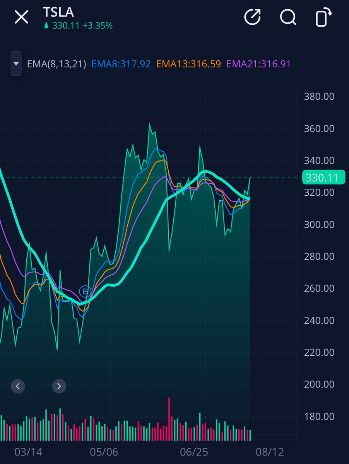Select the 260.00 price axis label

(x=319, y=288)
